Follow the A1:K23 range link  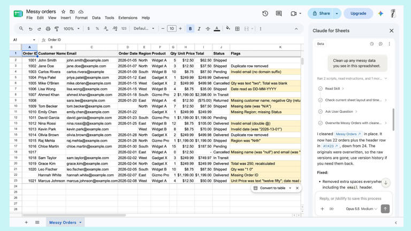click(x=330, y=146)
